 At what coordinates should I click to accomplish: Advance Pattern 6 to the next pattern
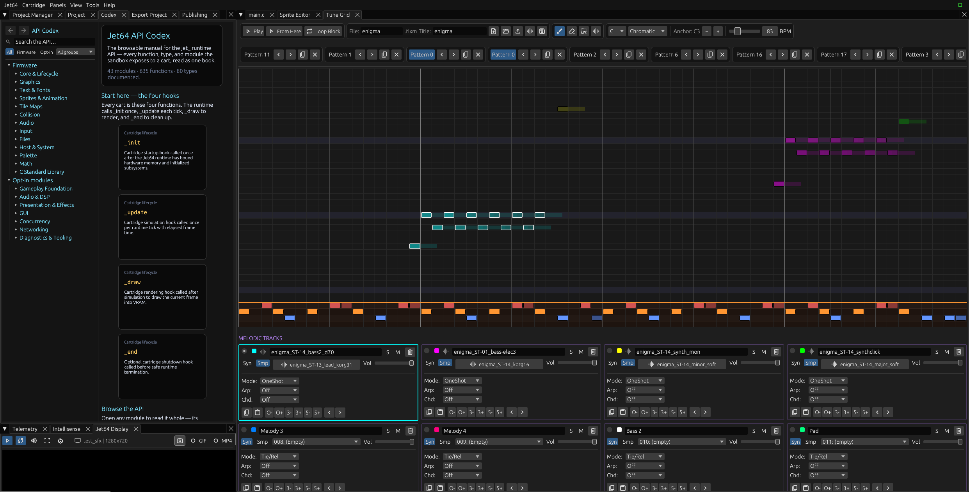pos(698,55)
